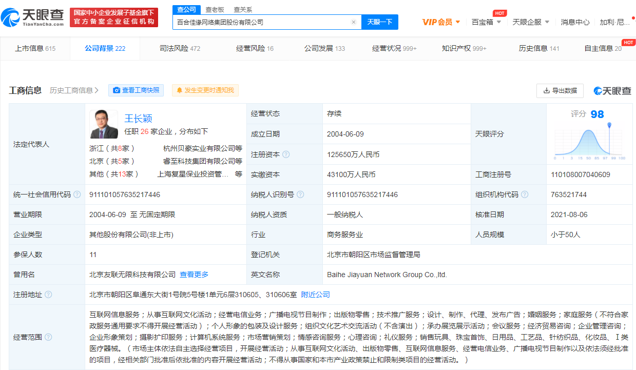
Task: Select the score value 98
Action: (597, 114)
